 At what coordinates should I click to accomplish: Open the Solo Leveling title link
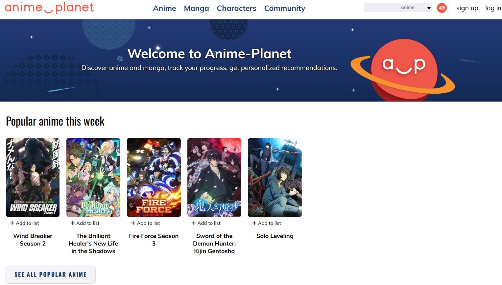coord(275,236)
